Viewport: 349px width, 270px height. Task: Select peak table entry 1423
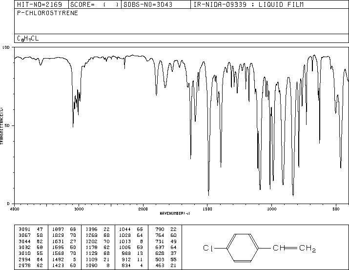(x=58, y=265)
